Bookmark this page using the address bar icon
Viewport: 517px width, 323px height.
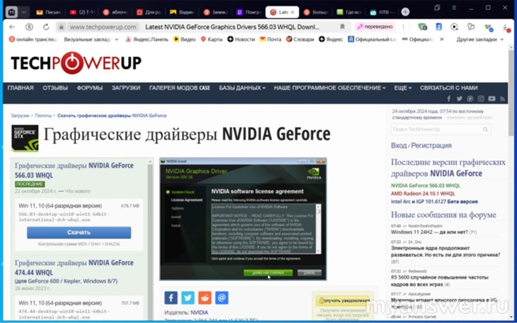(x=342, y=27)
